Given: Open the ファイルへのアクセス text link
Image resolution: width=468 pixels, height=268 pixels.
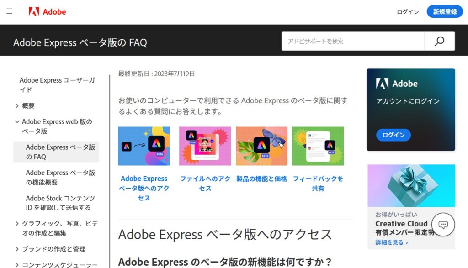Looking at the screenshot, I should pos(205,184).
